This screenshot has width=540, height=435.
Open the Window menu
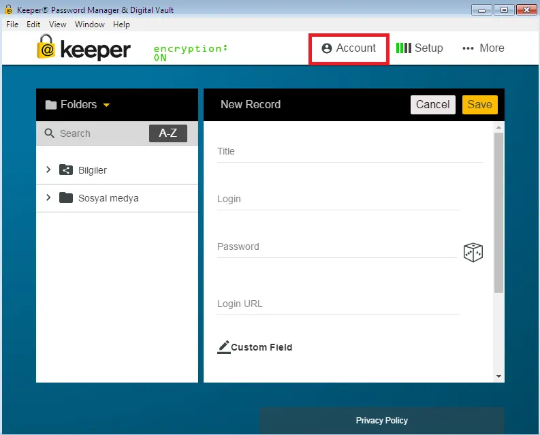pos(90,25)
